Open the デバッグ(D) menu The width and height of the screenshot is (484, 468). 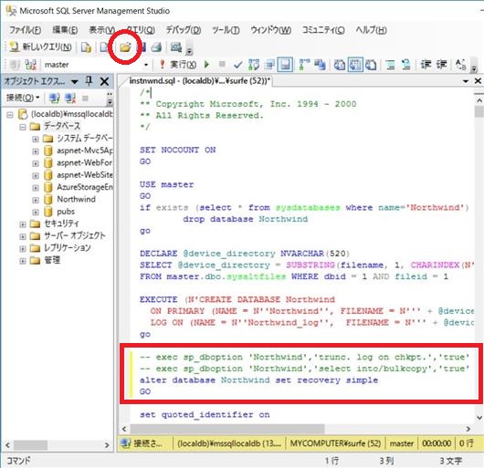[184, 30]
